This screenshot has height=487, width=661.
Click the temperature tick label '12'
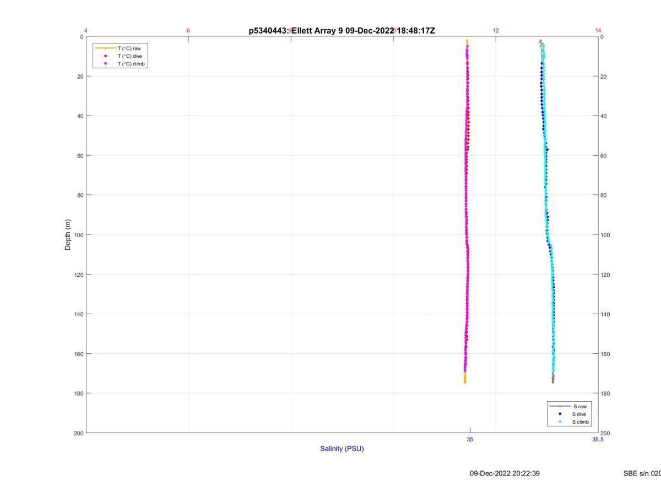click(x=496, y=30)
